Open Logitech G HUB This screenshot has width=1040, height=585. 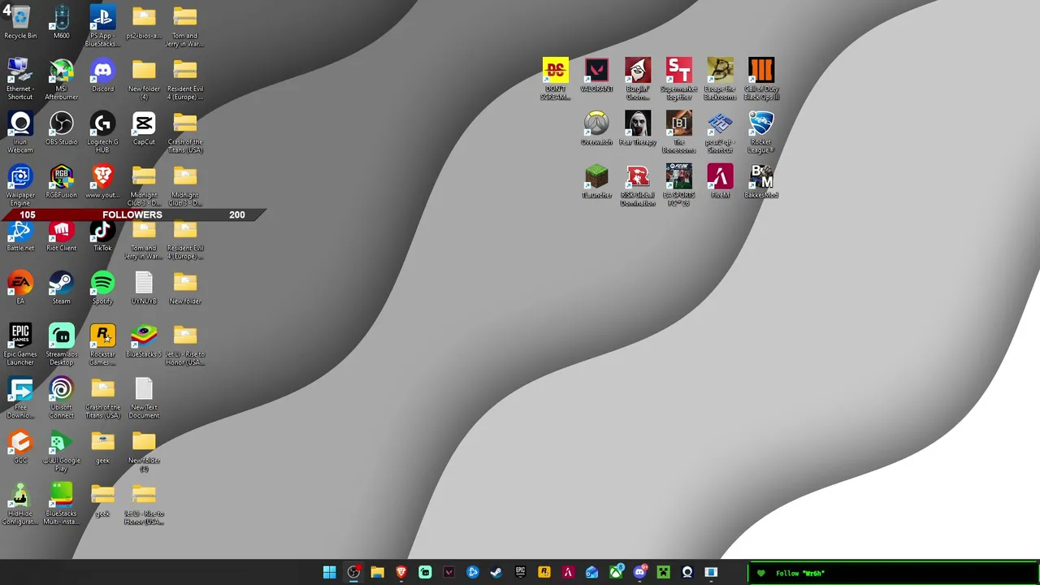point(102,132)
